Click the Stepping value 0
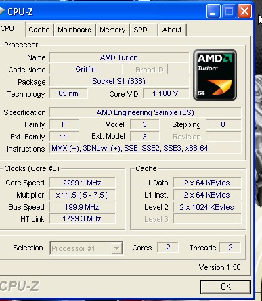The height and width of the screenshot is (301, 262). 223,124
